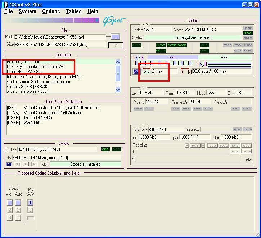Open the System menu
This screenshot has height=238, width=261.
pyautogui.click(x=27, y=11)
